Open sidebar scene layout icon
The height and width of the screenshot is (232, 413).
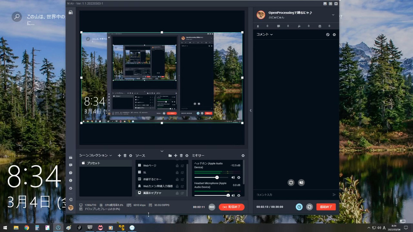(71, 157)
